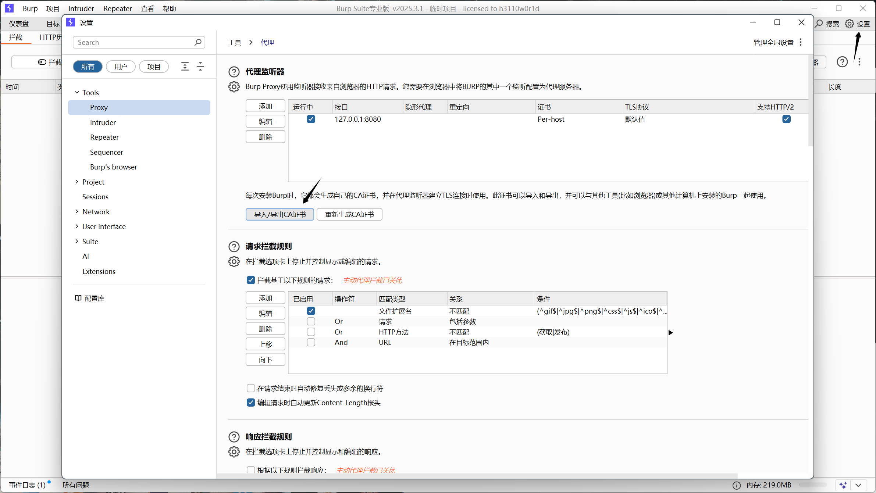This screenshot has height=493, width=876.
Task: Click the AI sparkle icon in status bar
Action: pyautogui.click(x=843, y=485)
